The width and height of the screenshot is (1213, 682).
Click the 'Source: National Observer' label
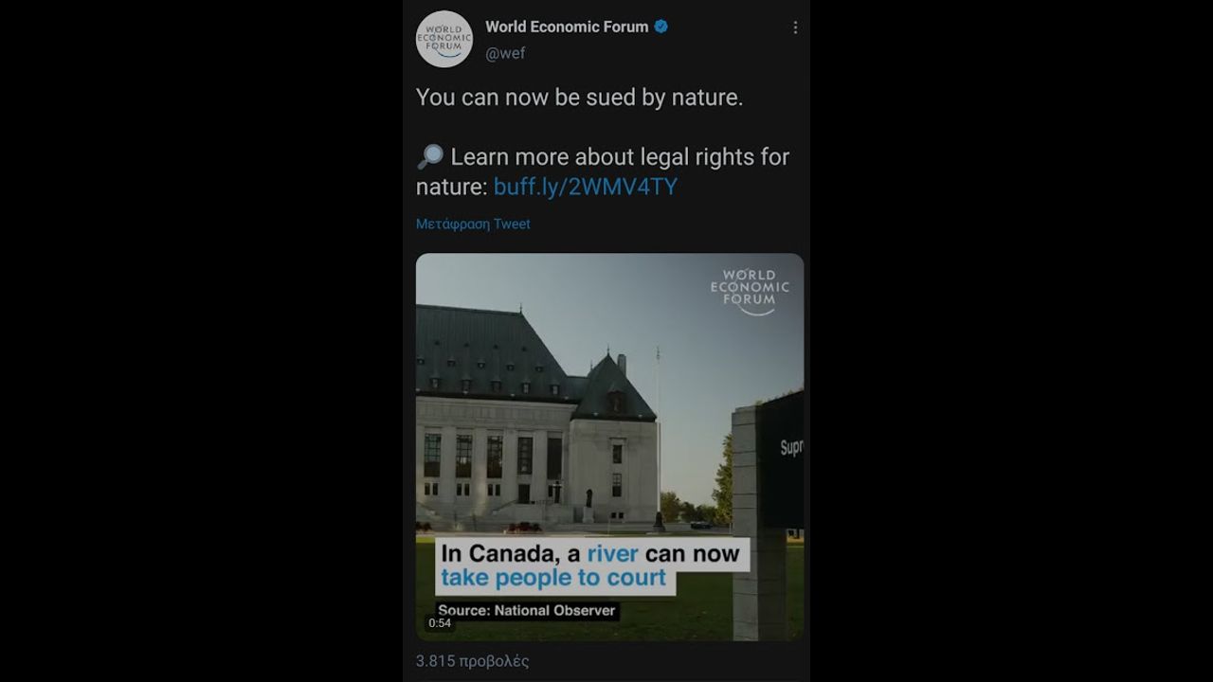[527, 611]
